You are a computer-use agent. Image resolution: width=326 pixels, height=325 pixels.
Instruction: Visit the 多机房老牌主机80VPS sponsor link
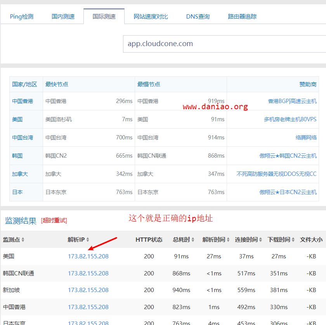(x=290, y=119)
